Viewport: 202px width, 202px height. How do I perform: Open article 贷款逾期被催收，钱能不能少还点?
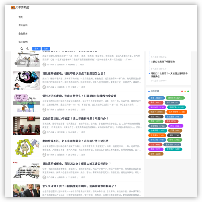pos(74,73)
